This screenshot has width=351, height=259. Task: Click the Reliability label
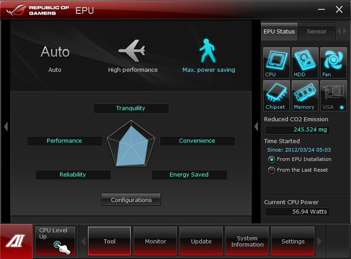click(x=73, y=175)
